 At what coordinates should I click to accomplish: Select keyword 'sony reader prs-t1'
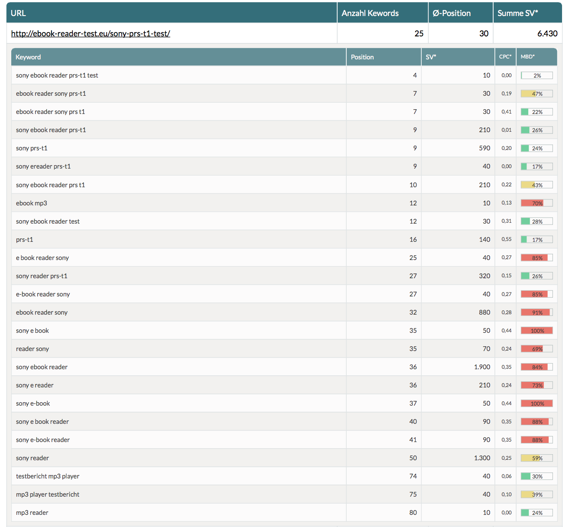(x=42, y=276)
